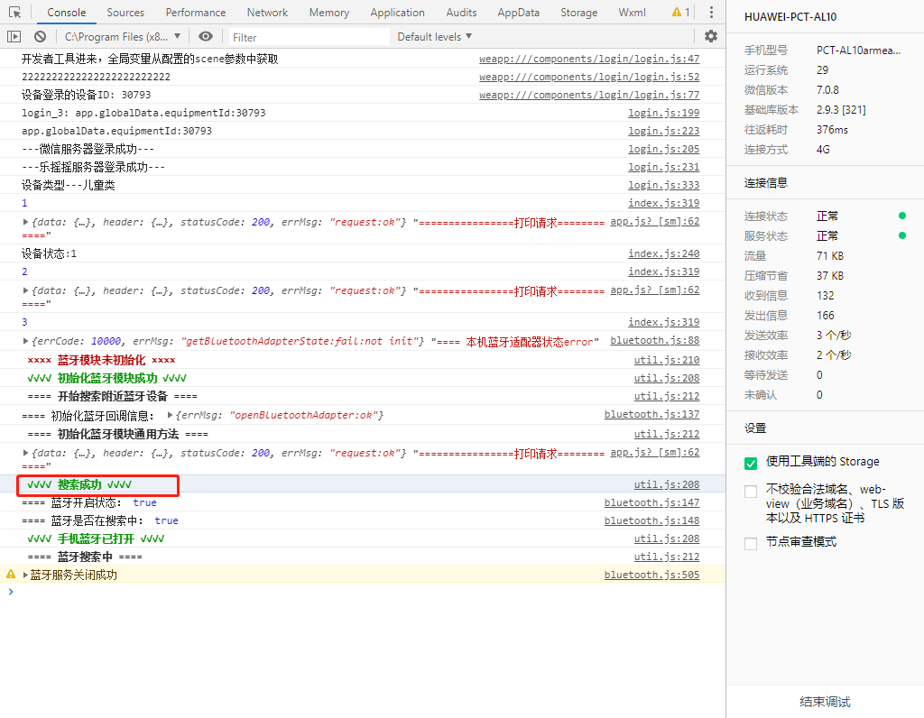Switch to the Network tab
Image resolution: width=924 pixels, height=718 pixels.
[267, 13]
